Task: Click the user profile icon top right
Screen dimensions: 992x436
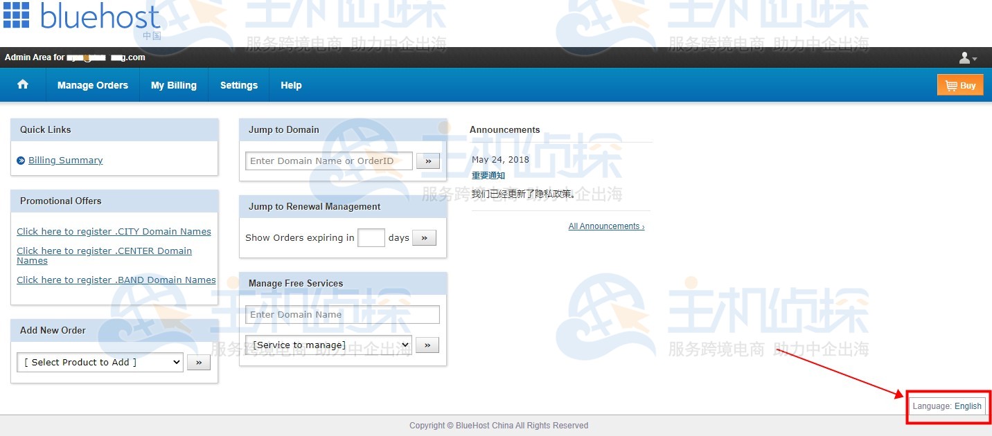Action: tap(964, 57)
